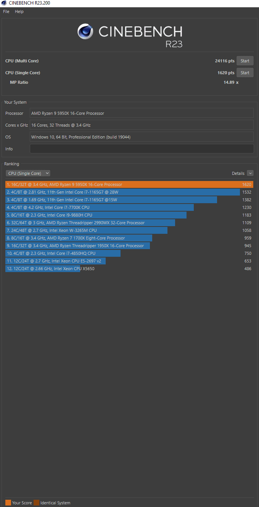
Task: Click the OS field showing Windows 10
Action: pos(142,137)
